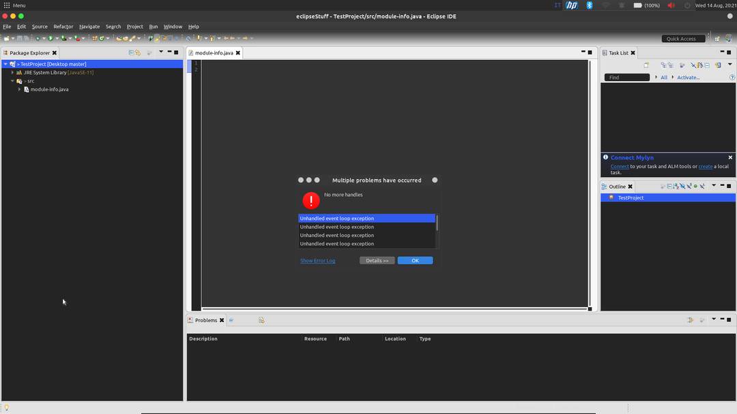Click the Javadoc view tab icon beside Problems
The height and width of the screenshot is (414, 737).
point(231,320)
